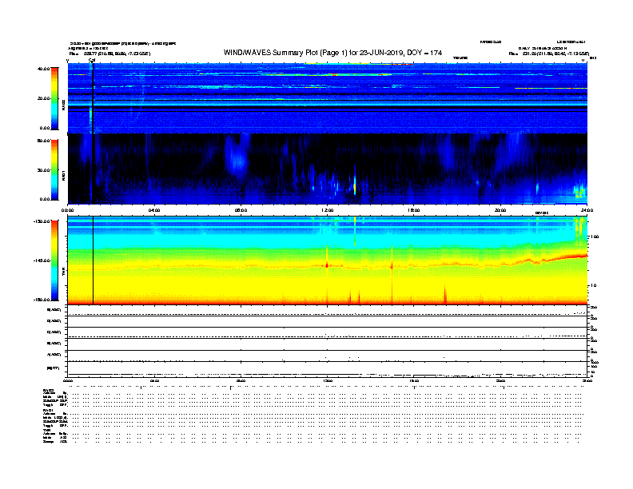Click the 24:00 tick label under RAD1 panel
This screenshot has height=489, width=633.
click(587, 210)
